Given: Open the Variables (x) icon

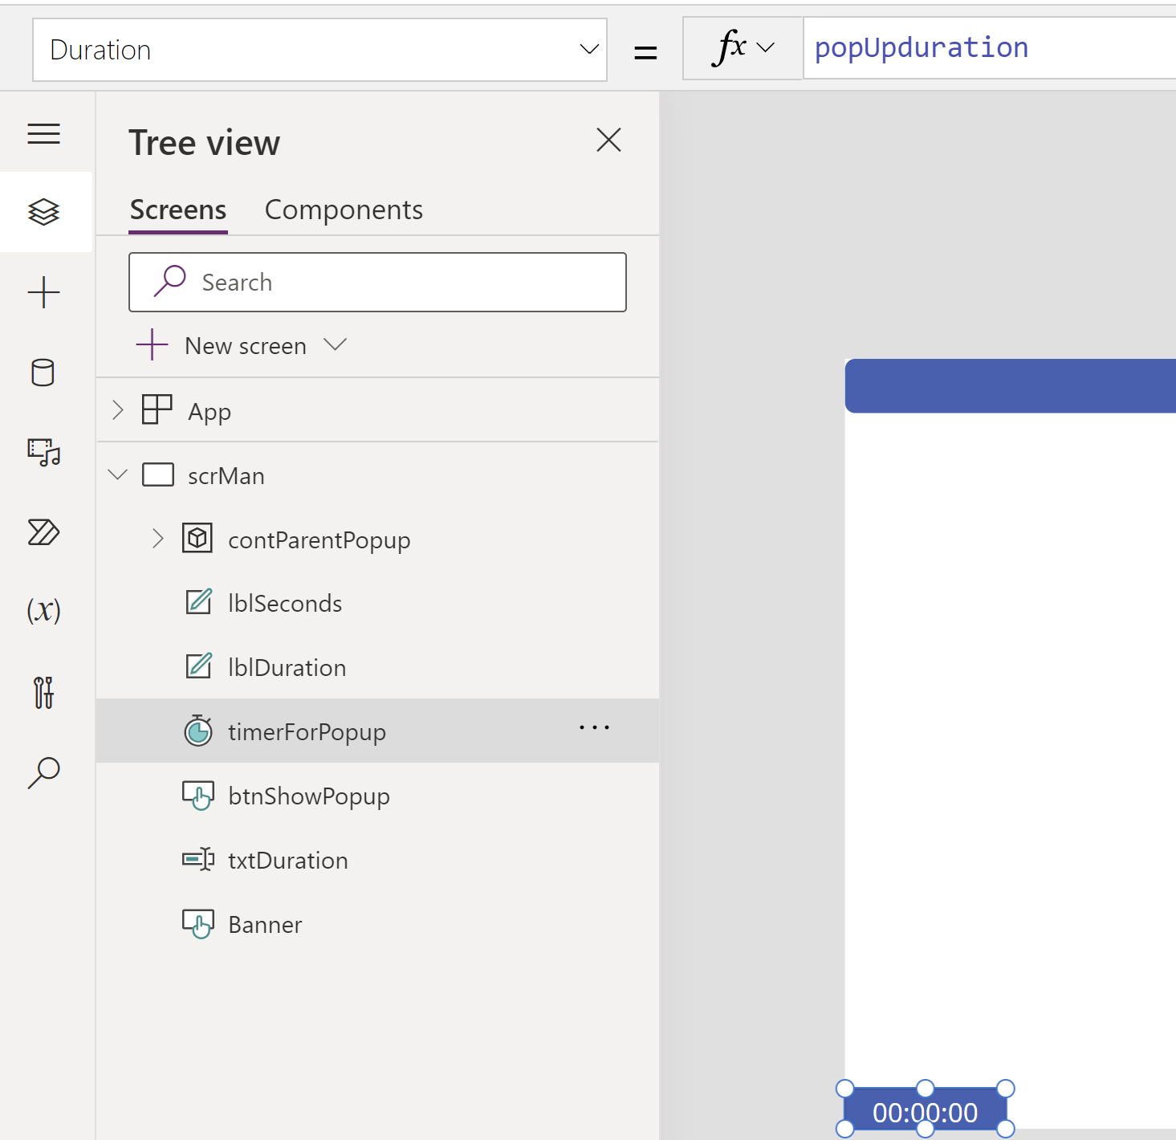Looking at the screenshot, I should click(x=44, y=611).
